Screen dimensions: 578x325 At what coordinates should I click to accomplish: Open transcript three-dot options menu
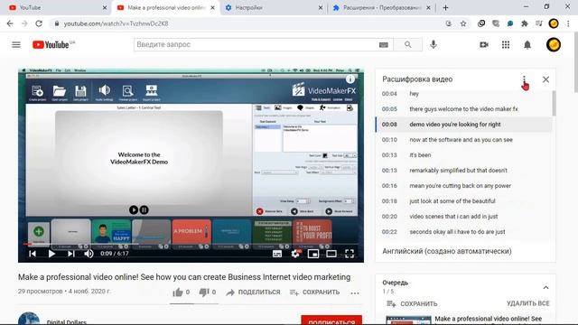click(524, 79)
